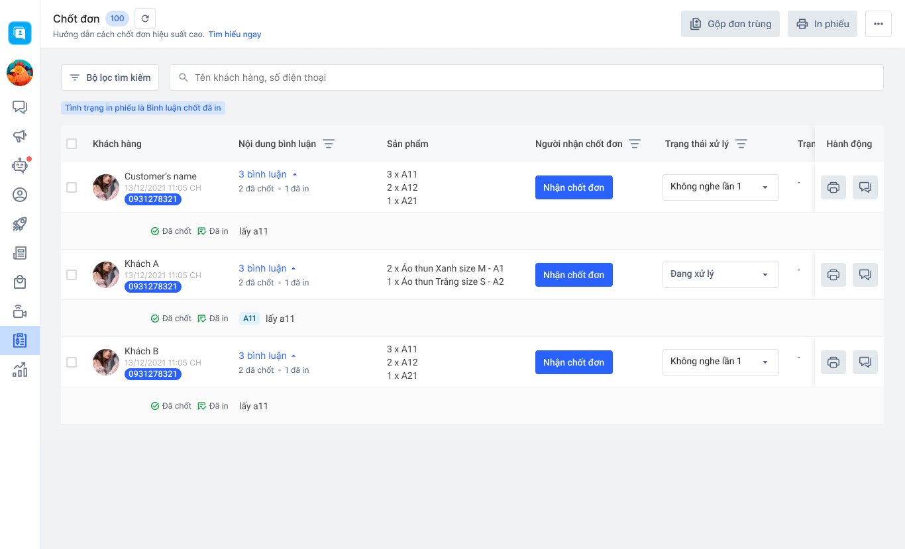Print the order for Khách A

pyautogui.click(x=833, y=275)
